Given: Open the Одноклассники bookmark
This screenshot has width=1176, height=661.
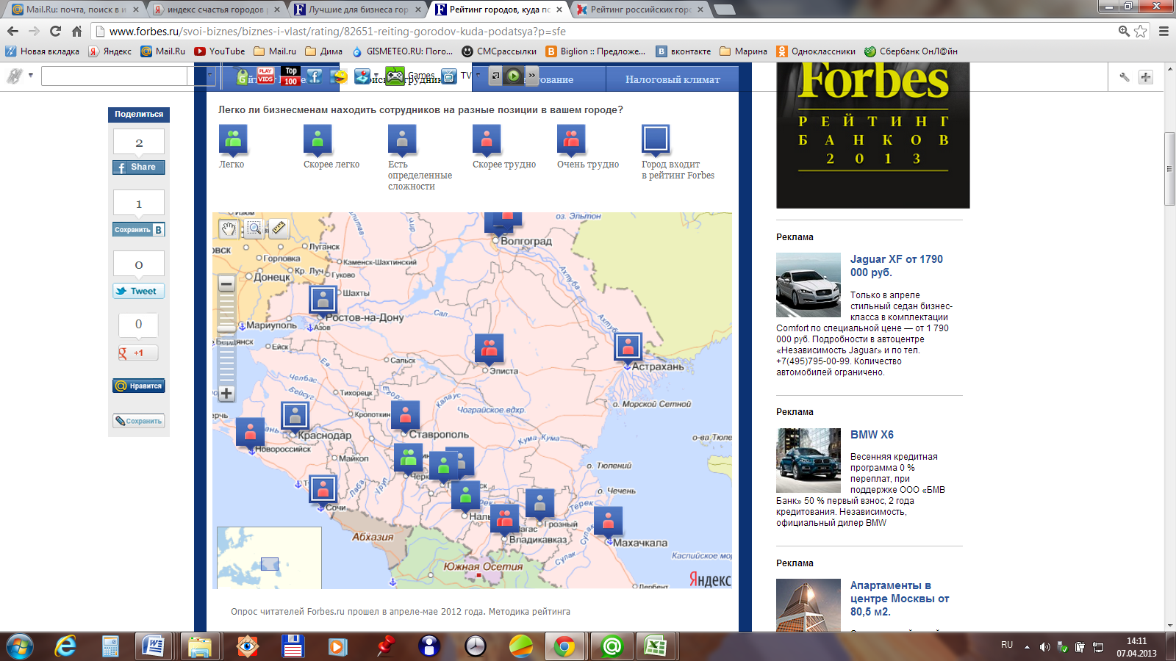Looking at the screenshot, I should (x=817, y=51).
